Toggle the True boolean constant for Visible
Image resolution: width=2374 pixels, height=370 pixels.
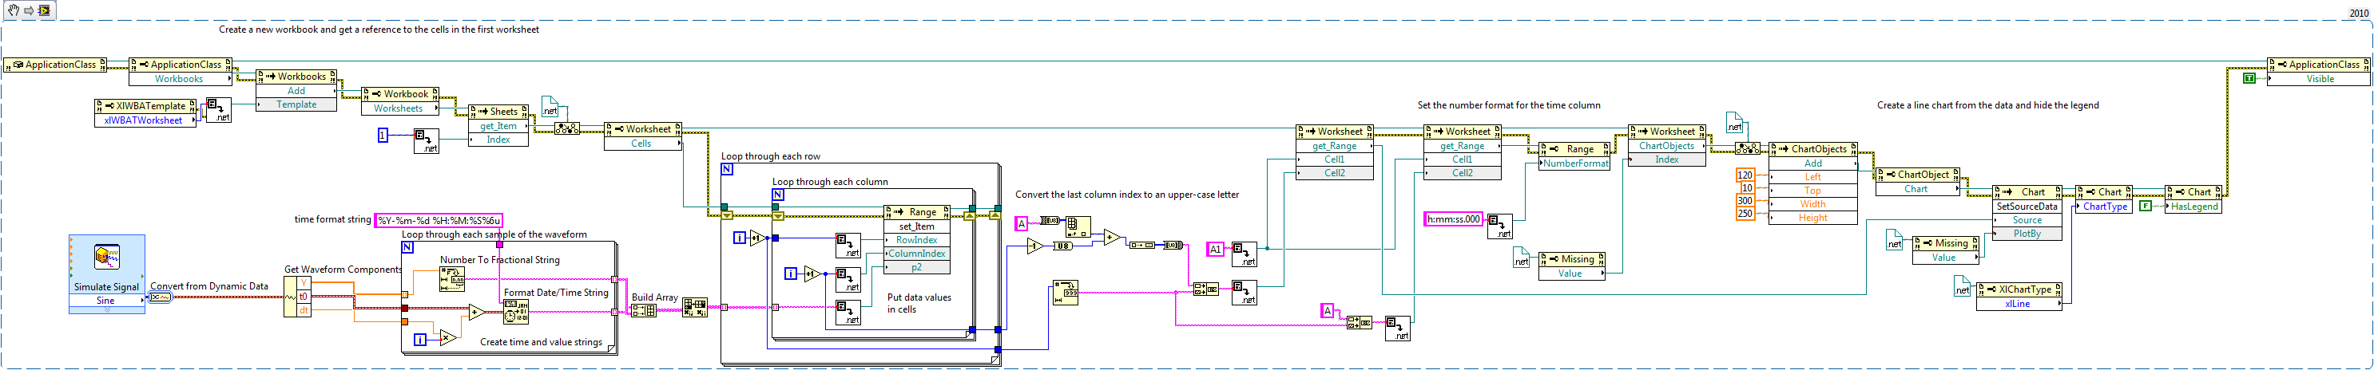[x=2249, y=79]
